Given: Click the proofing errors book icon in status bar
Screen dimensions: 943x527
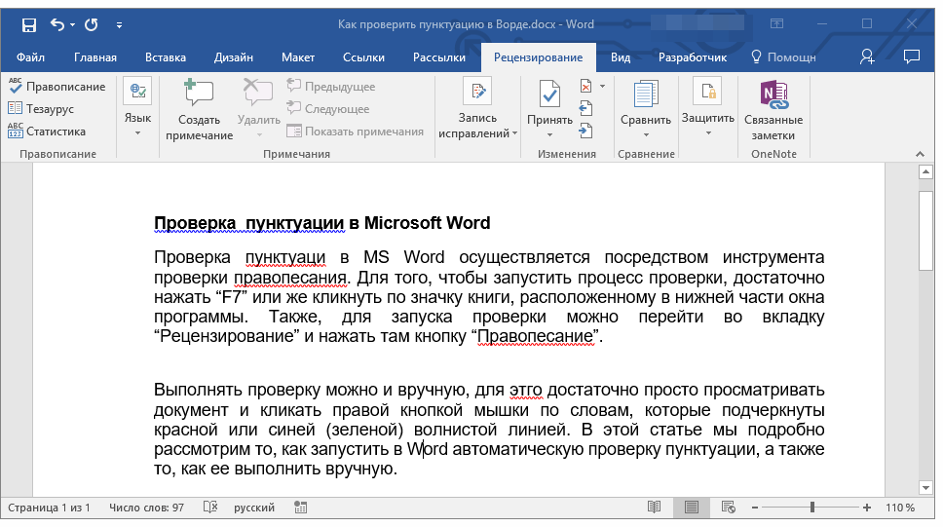Looking at the screenshot, I should [x=209, y=508].
